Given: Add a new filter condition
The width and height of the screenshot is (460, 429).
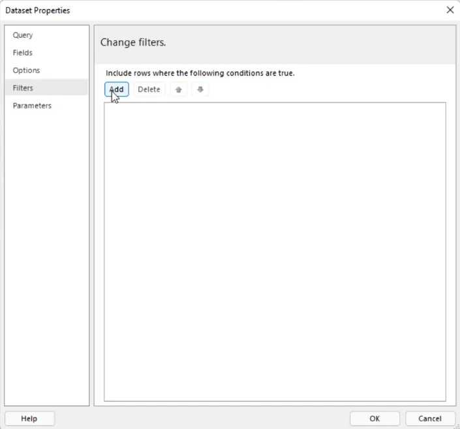Looking at the screenshot, I should 116,89.
